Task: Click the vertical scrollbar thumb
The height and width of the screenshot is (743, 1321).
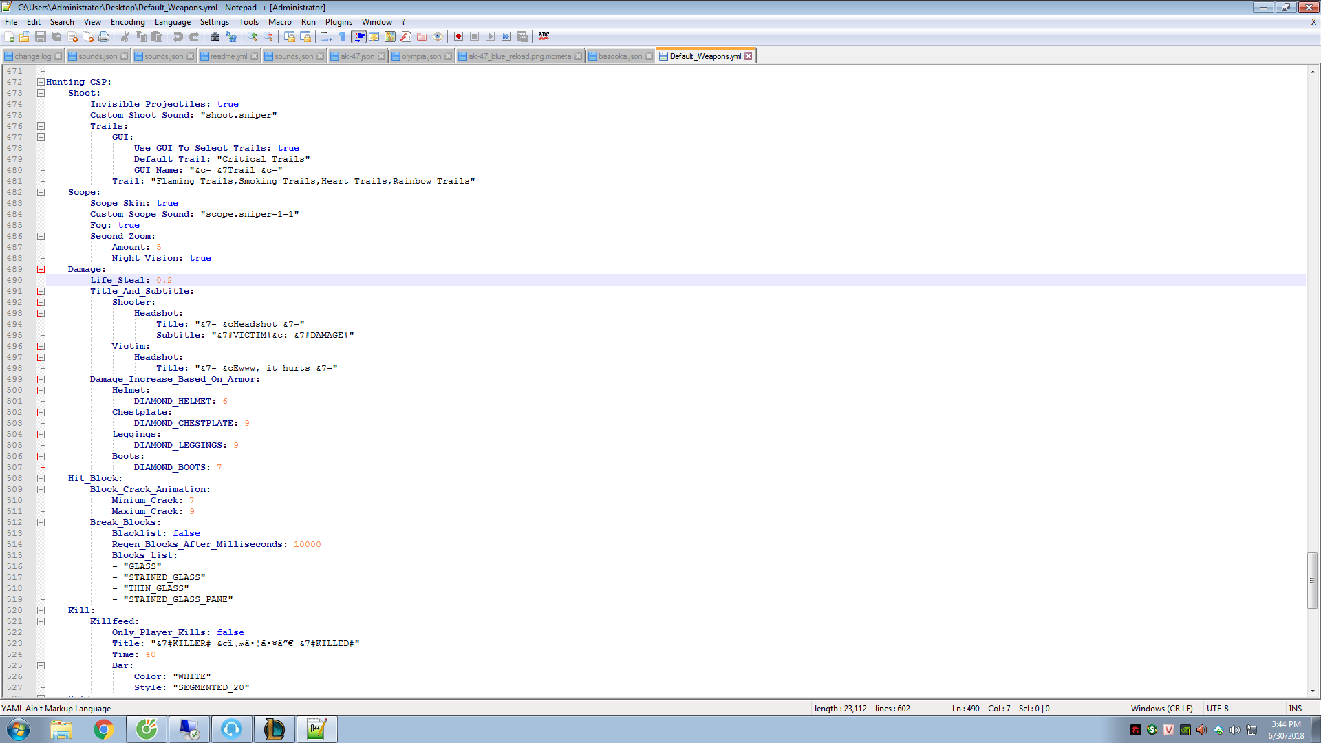Action: point(1312,580)
